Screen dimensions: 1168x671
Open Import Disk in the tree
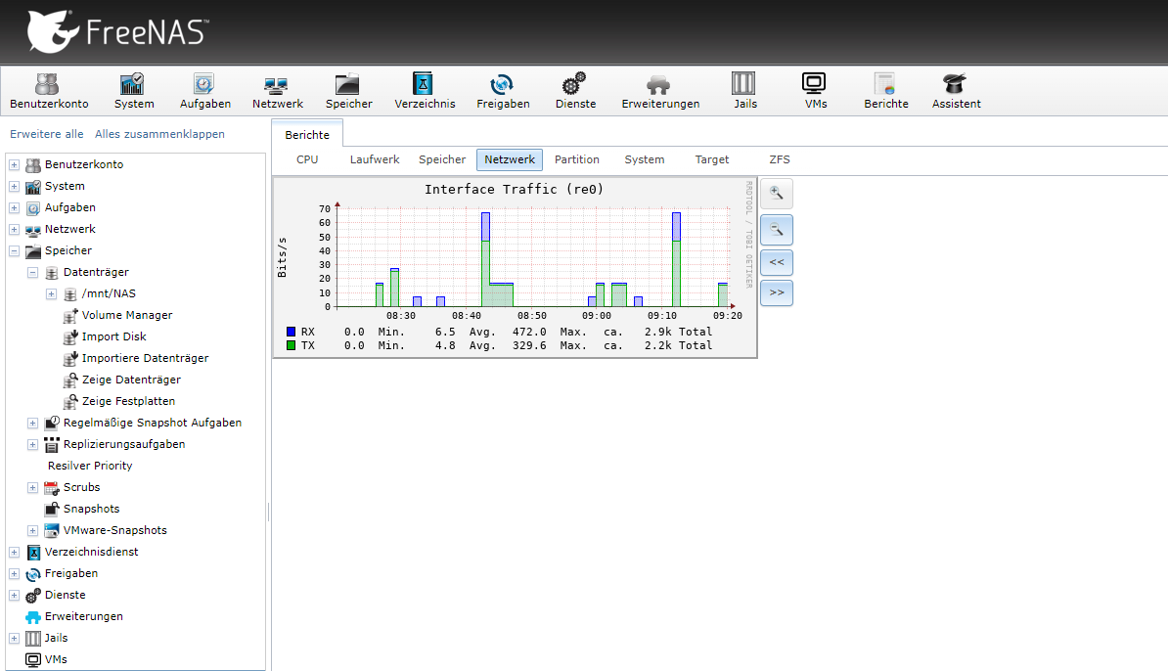point(114,336)
